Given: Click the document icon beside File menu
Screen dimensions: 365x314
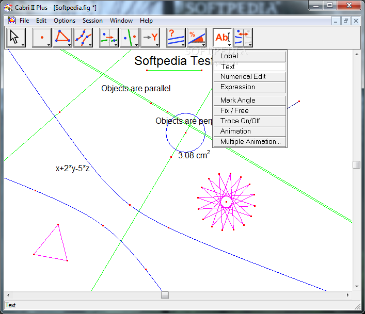Looking at the screenshot, I should tap(11, 21).
